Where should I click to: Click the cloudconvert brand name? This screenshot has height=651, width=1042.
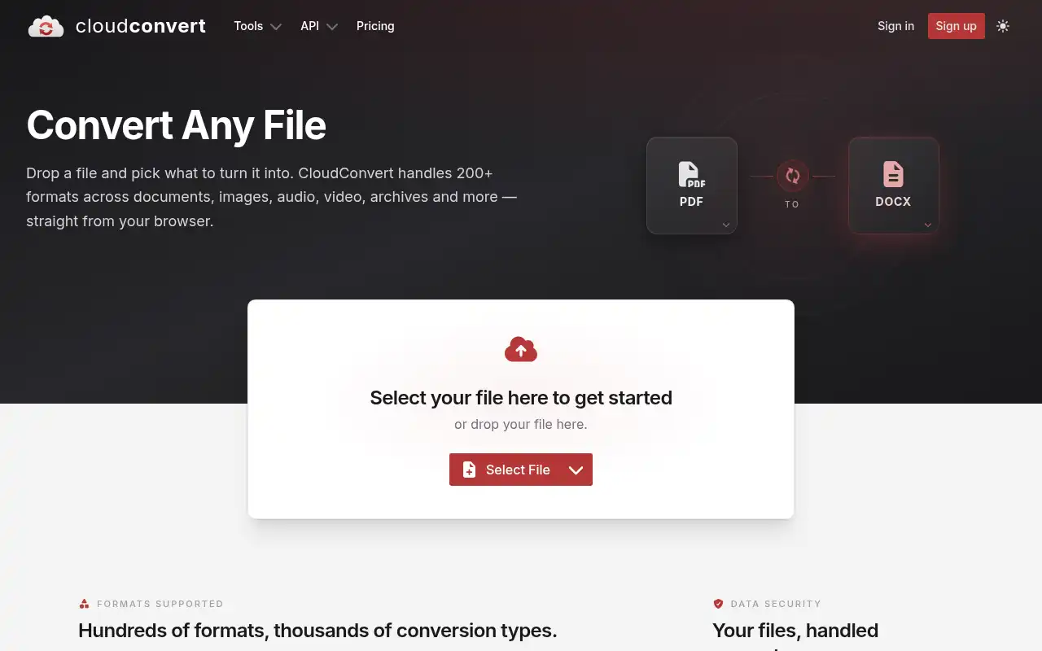coord(141,26)
